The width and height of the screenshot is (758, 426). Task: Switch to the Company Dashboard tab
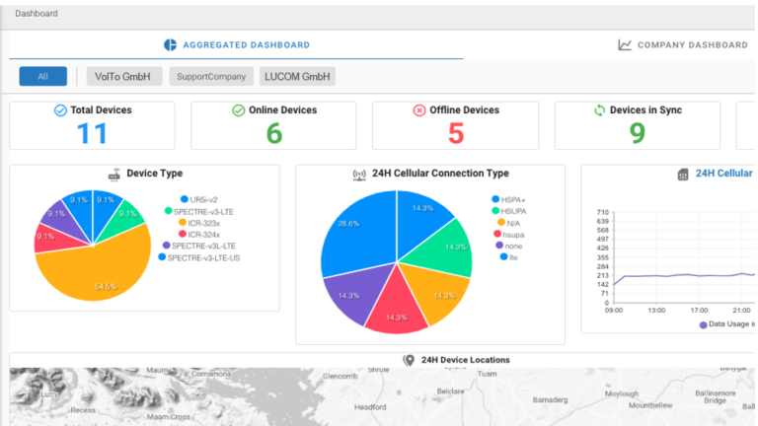point(683,45)
